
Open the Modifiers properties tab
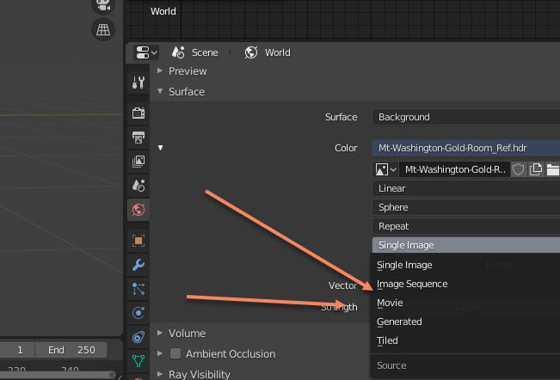(138, 264)
